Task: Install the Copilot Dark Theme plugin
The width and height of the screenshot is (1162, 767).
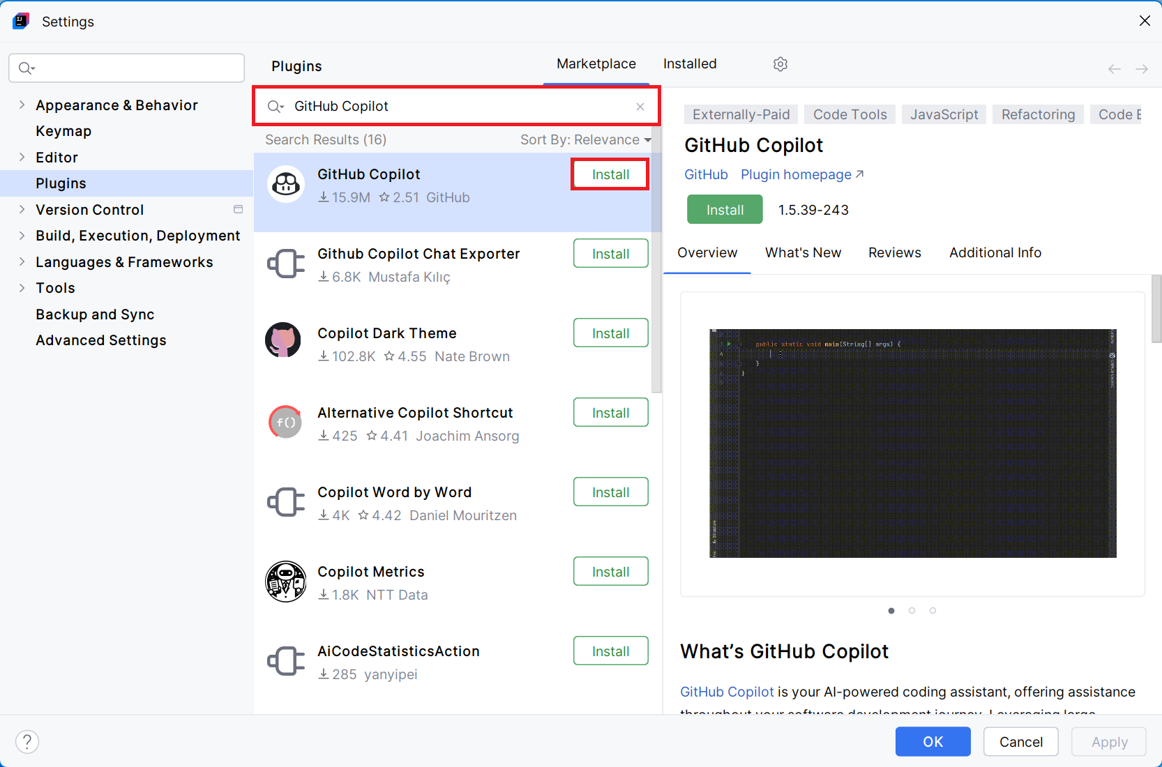Action: 610,333
